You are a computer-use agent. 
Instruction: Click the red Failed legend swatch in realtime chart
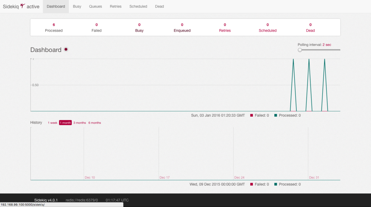(x=251, y=115)
